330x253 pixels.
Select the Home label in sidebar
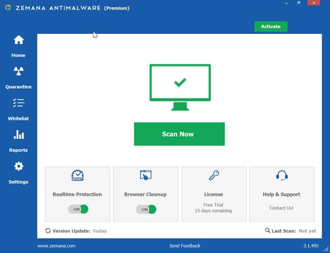click(x=18, y=55)
